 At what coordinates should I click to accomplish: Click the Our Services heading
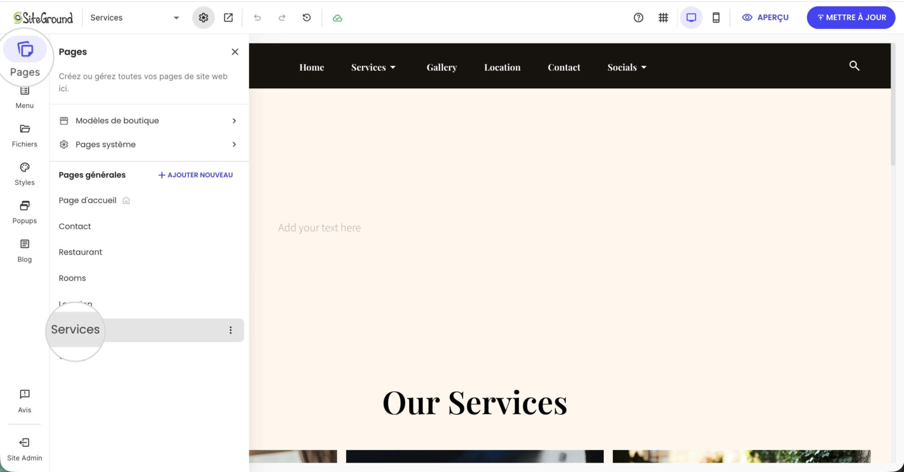[x=475, y=403]
